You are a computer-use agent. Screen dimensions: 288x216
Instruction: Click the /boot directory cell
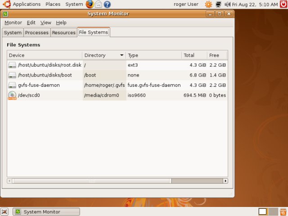104,75
